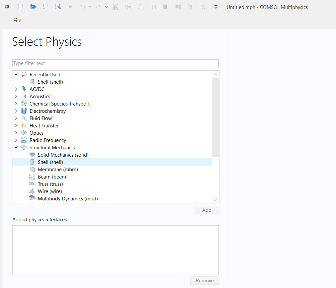This screenshot has width=336, height=288.
Task: Click the Save disk icon
Action: [x=45, y=7]
